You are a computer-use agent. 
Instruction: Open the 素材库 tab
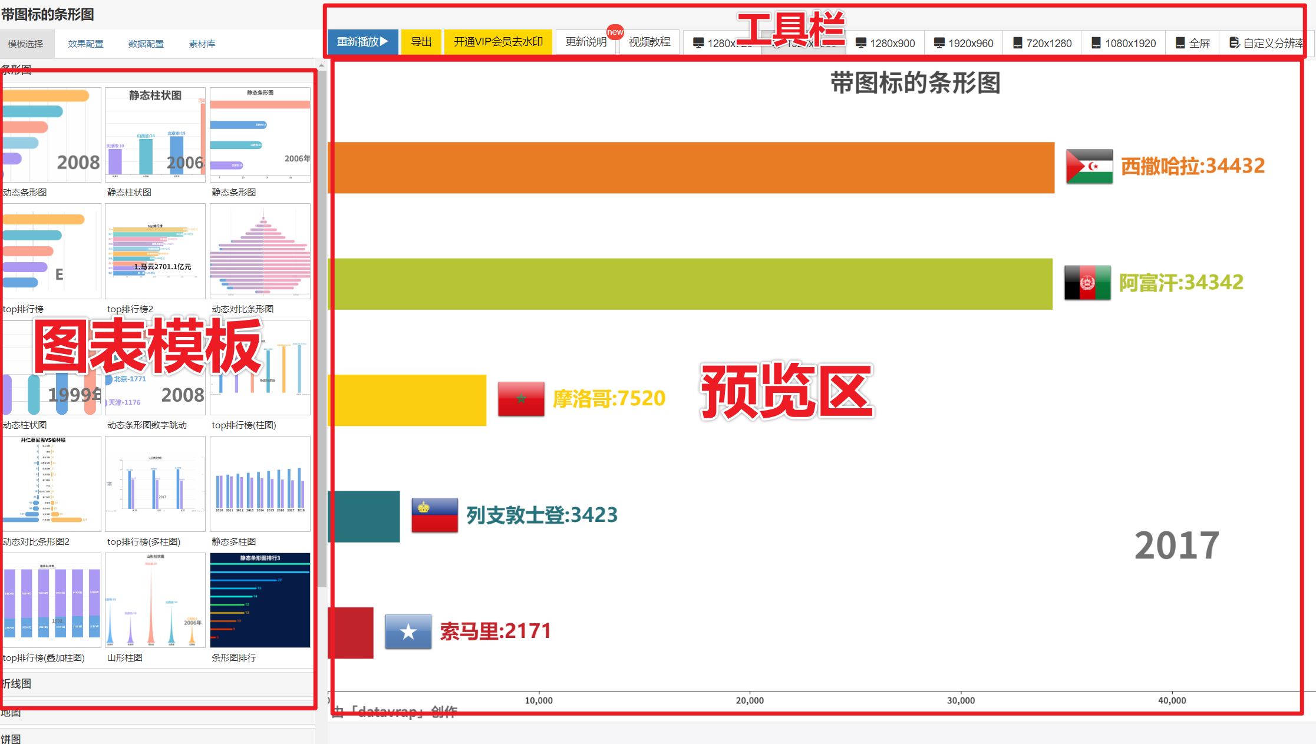[x=202, y=44]
